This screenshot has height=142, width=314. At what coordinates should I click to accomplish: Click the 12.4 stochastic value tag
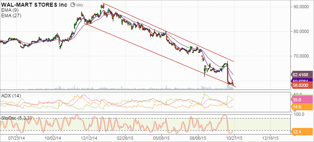[x=301, y=132]
